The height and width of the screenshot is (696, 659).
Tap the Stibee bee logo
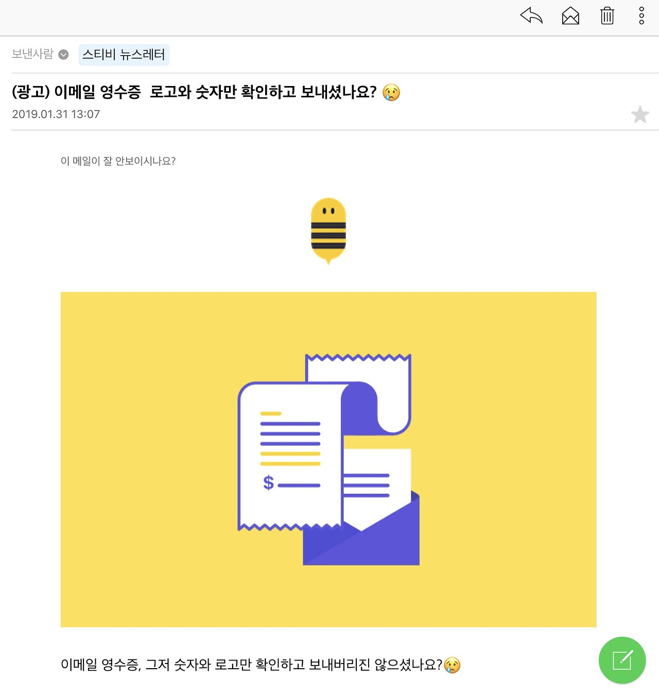[x=328, y=230]
